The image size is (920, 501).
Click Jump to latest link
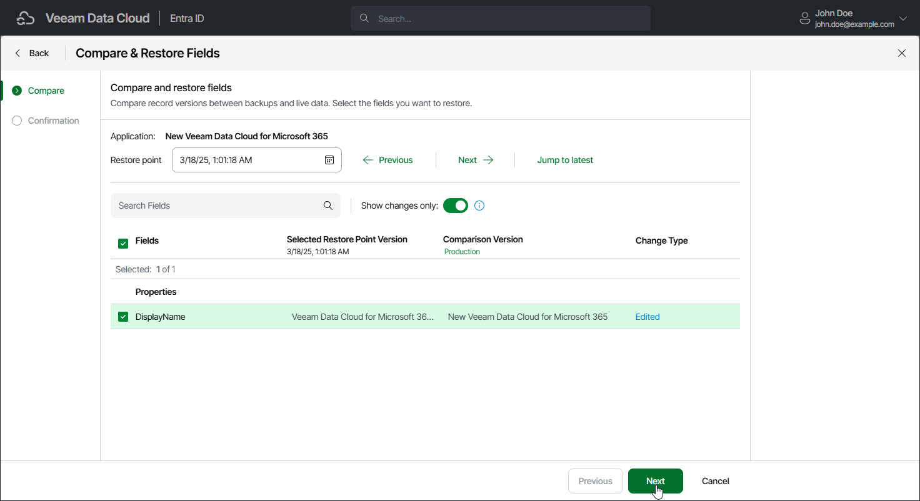click(565, 160)
